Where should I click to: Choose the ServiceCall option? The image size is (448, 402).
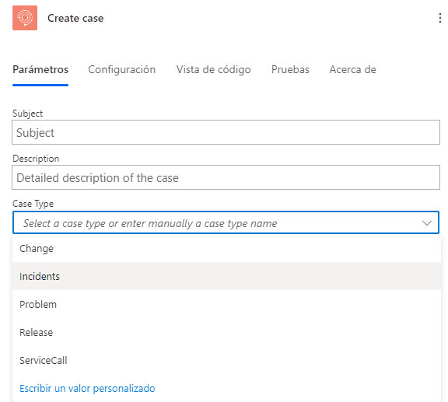coord(226,360)
